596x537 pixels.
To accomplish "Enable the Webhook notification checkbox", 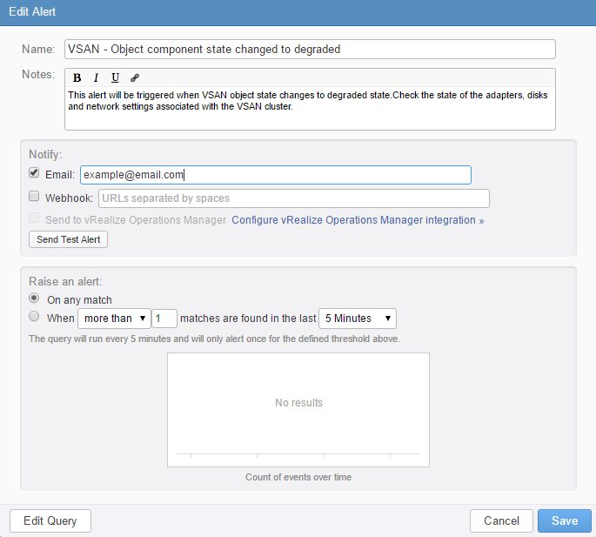I will click(x=34, y=196).
